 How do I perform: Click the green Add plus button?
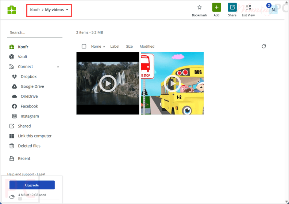216,7
